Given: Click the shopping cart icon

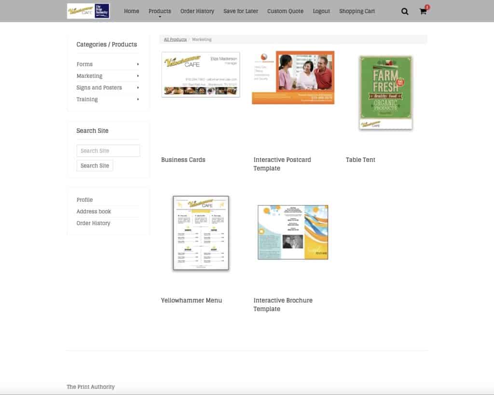Looking at the screenshot, I should pos(423,11).
